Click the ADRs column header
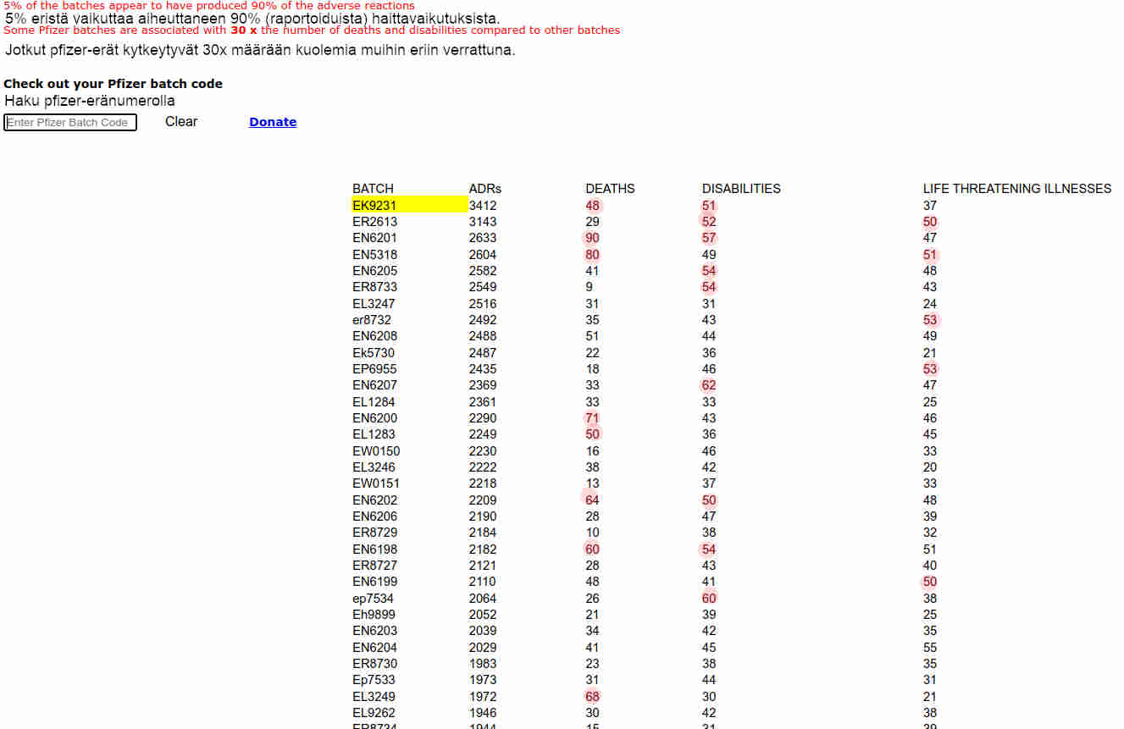This screenshot has height=729, width=1124. tap(485, 189)
